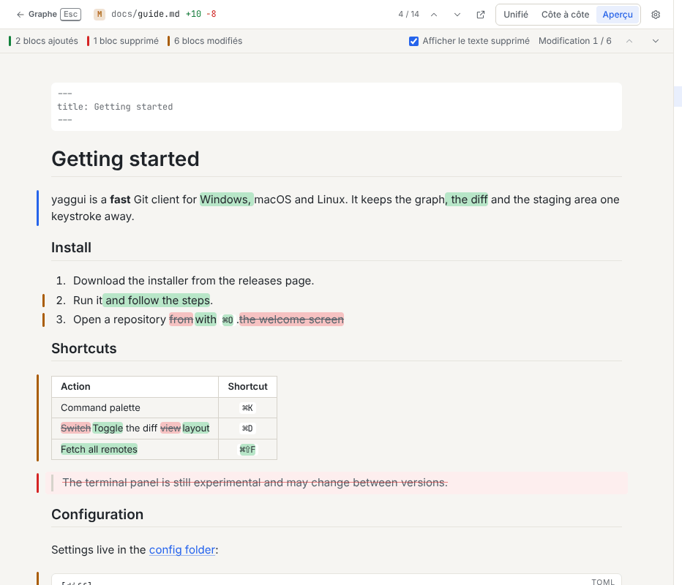This screenshot has height=585, width=682.
Task: Click the 4 / 14 file counter
Action: pyautogui.click(x=409, y=15)
